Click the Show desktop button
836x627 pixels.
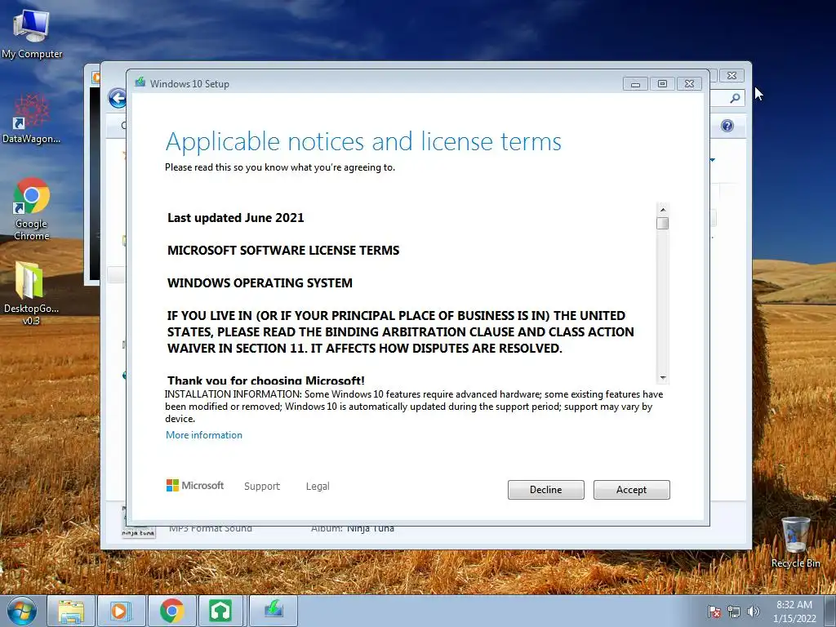[830, 611]
